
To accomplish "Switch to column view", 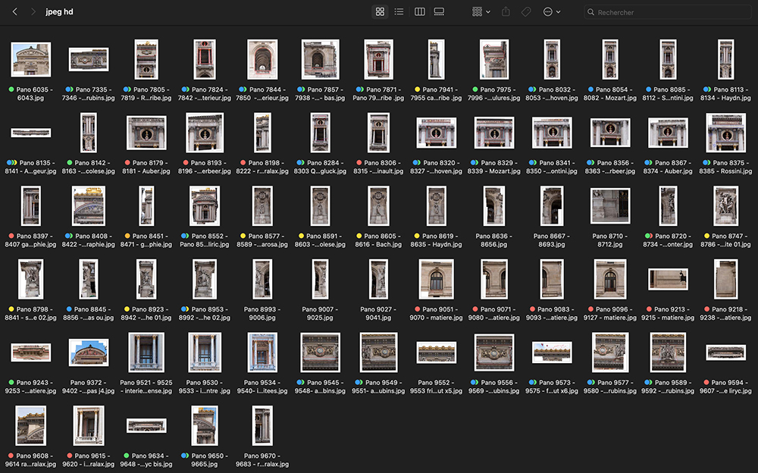I will click(419, 12).
